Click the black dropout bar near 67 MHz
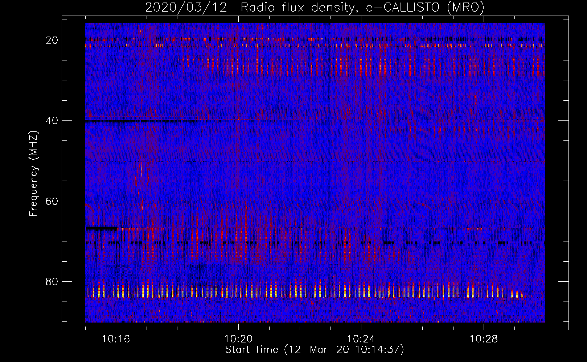Image resolution: width=587 pixels, height=362 pixels. 102,228
